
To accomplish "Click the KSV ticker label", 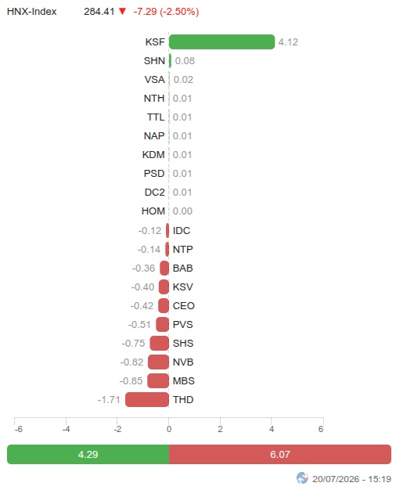I will click(x=183, y=286).
